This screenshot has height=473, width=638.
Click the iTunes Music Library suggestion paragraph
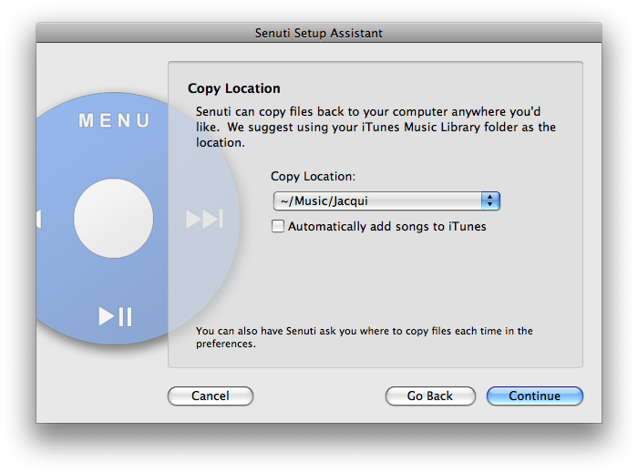(x=375, y=127)
